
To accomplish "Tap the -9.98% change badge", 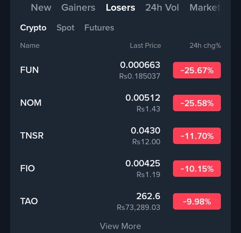I will 197,202.
